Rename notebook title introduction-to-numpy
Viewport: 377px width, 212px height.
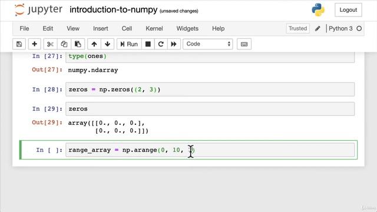(114, 10)
